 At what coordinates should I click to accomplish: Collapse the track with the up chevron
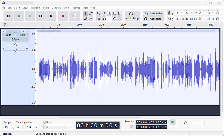tap(24, 31)
